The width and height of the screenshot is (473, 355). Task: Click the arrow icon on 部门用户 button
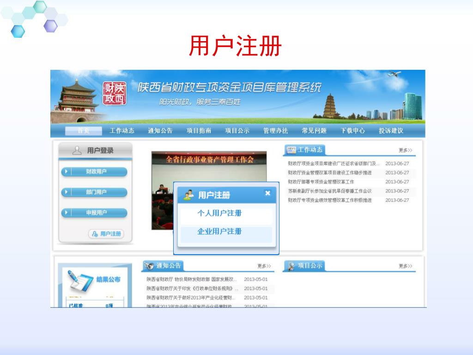point(67,192)
